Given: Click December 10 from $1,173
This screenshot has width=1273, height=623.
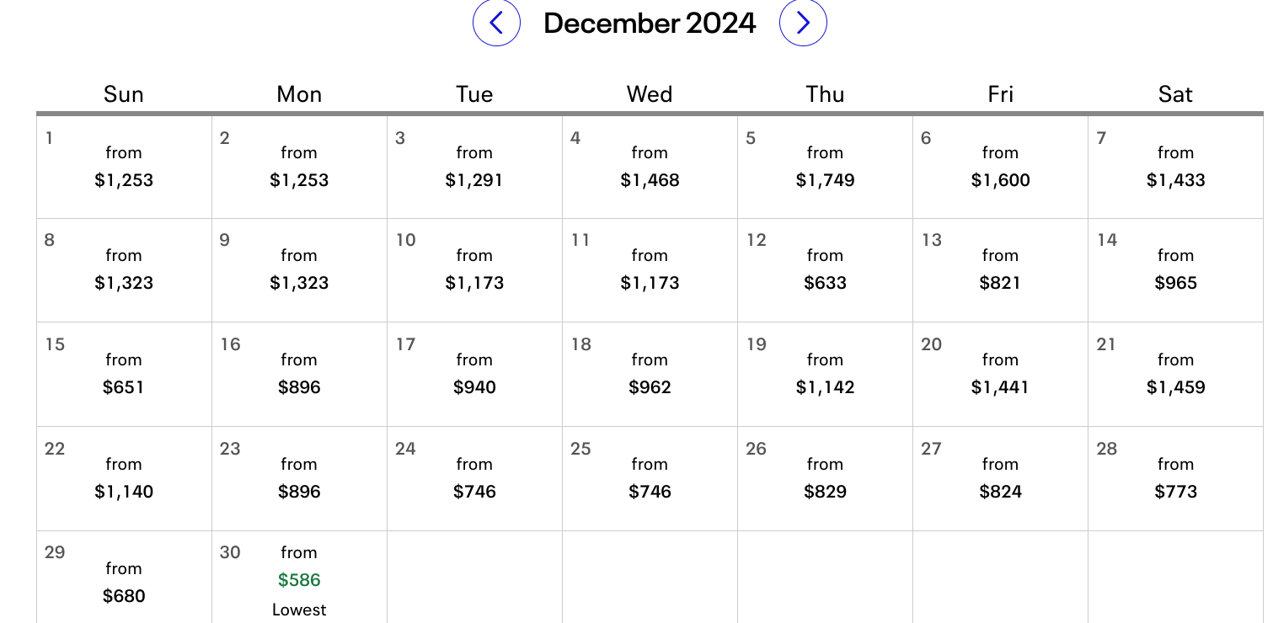Looking at the screenshot, I should click(x=474, y=270).
